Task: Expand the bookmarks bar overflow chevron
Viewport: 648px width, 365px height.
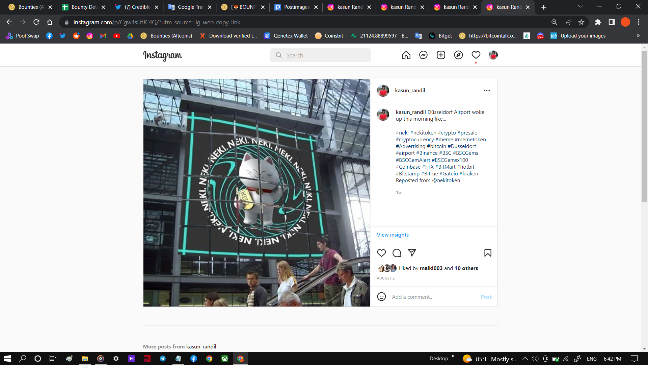Action: [638, 35]
